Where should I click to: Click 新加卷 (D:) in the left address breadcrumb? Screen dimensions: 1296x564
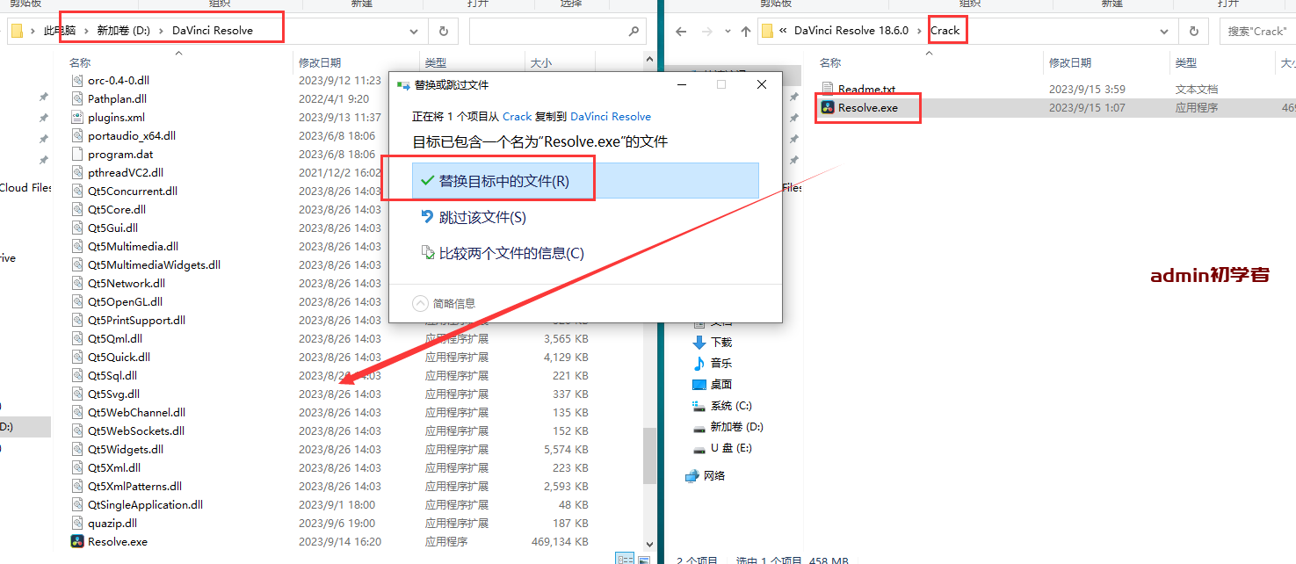pos(124,31)
